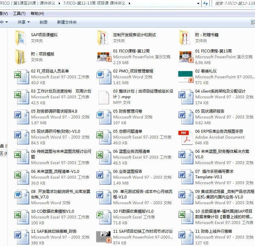Select Excel icon for 10 CO数据收集模板V1.0
The image size is (255, 246).
(22, 217)
